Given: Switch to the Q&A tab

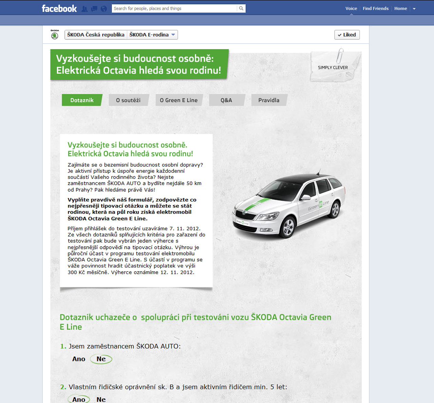Looking at the screenshot, I should pos(226,100).
